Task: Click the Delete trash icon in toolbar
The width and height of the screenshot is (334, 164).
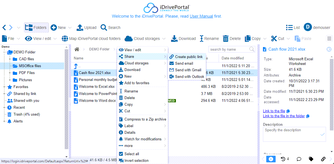Action: click(226, 39)
